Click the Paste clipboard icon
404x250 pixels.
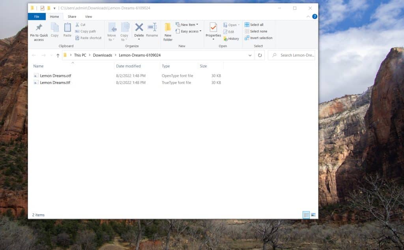pyautogui.click(x=67, y=27)
